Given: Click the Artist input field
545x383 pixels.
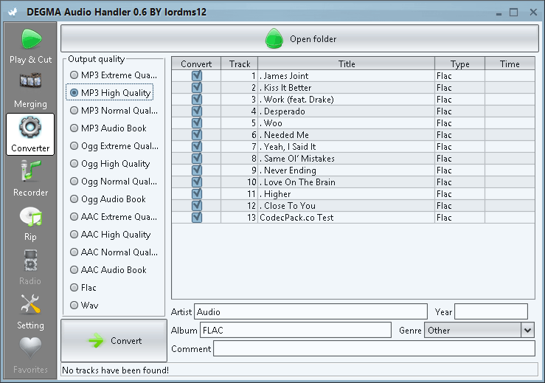Looking at the screenshot, I should coord(310,311).
